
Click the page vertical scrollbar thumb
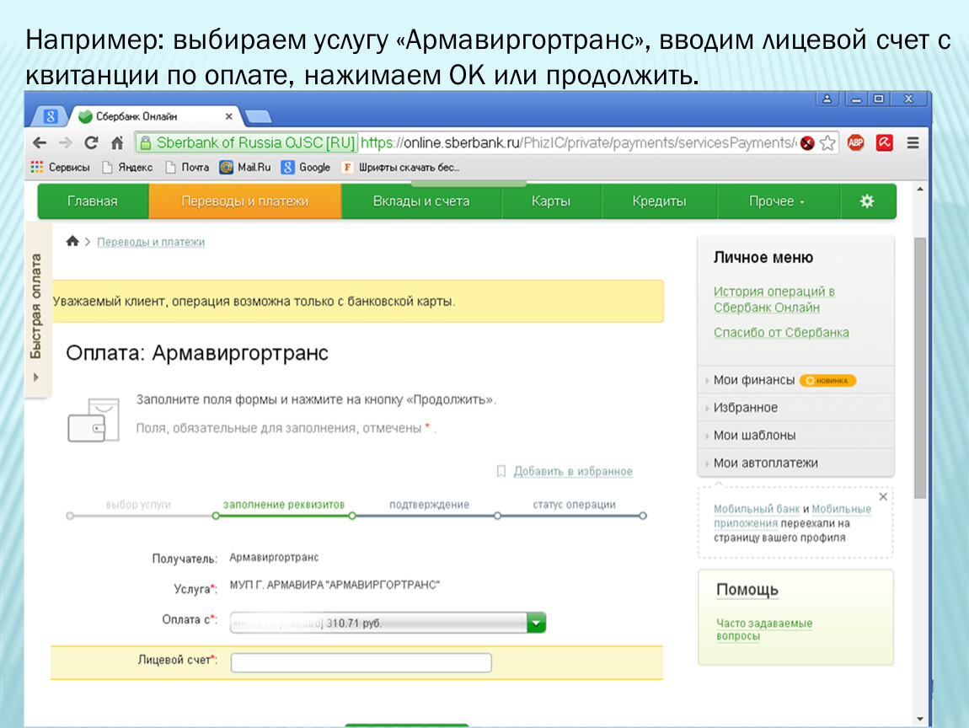click(x=919, y=367)
